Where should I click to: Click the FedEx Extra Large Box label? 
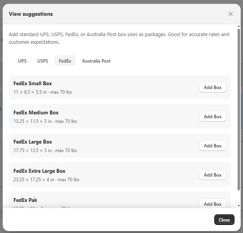point(40,171)
